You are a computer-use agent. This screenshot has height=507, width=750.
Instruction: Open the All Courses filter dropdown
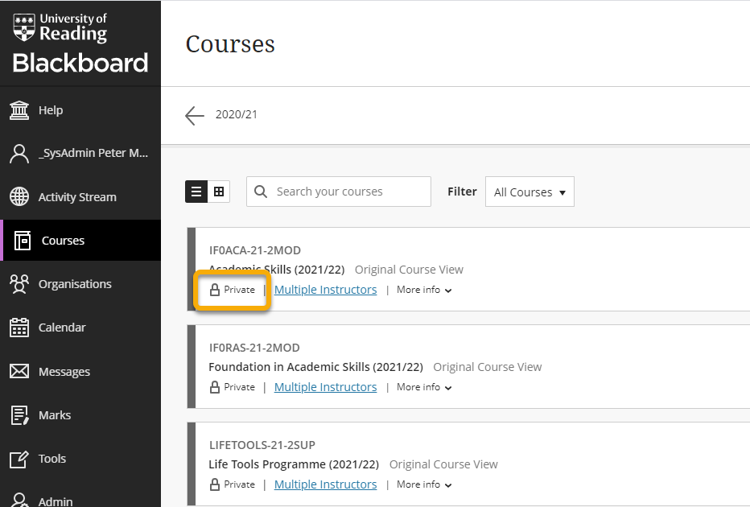[x=530, y=192]
